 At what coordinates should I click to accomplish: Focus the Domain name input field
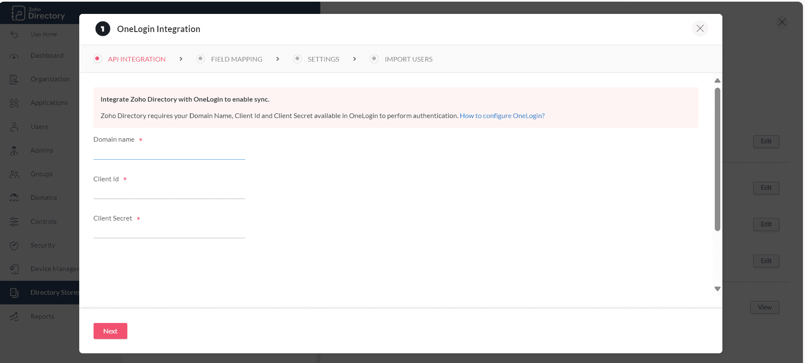coord(169,153)
